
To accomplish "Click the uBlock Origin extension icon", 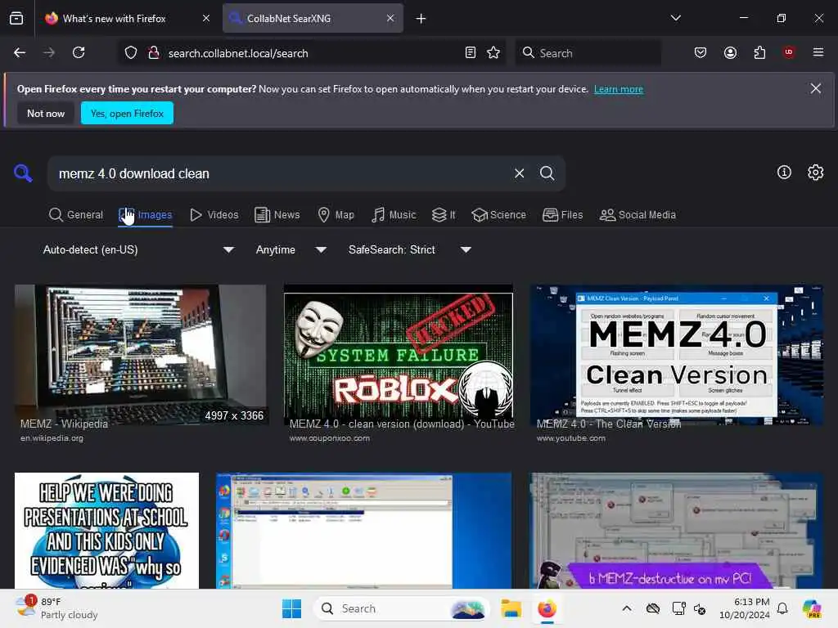I will click(x=788, y=52).
